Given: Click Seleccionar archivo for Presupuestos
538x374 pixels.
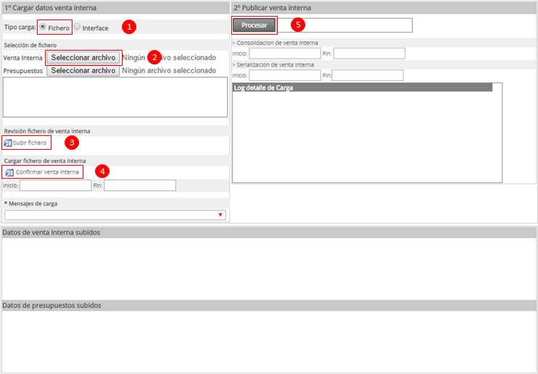Looking at the screenshot, I should tap(83, 70).
